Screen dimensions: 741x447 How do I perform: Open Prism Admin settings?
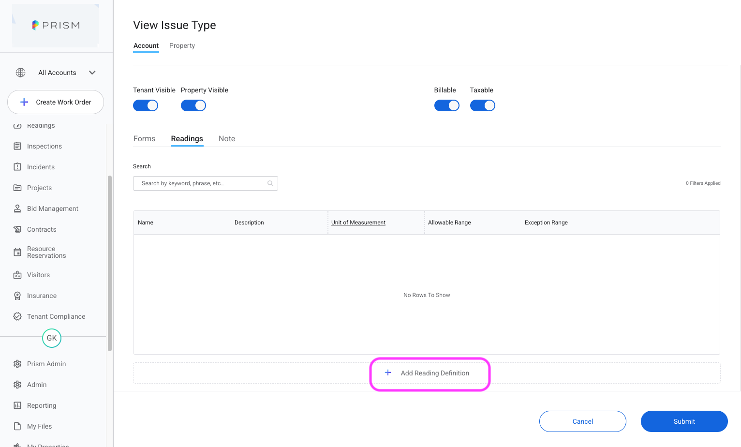(x=46, y=364)
